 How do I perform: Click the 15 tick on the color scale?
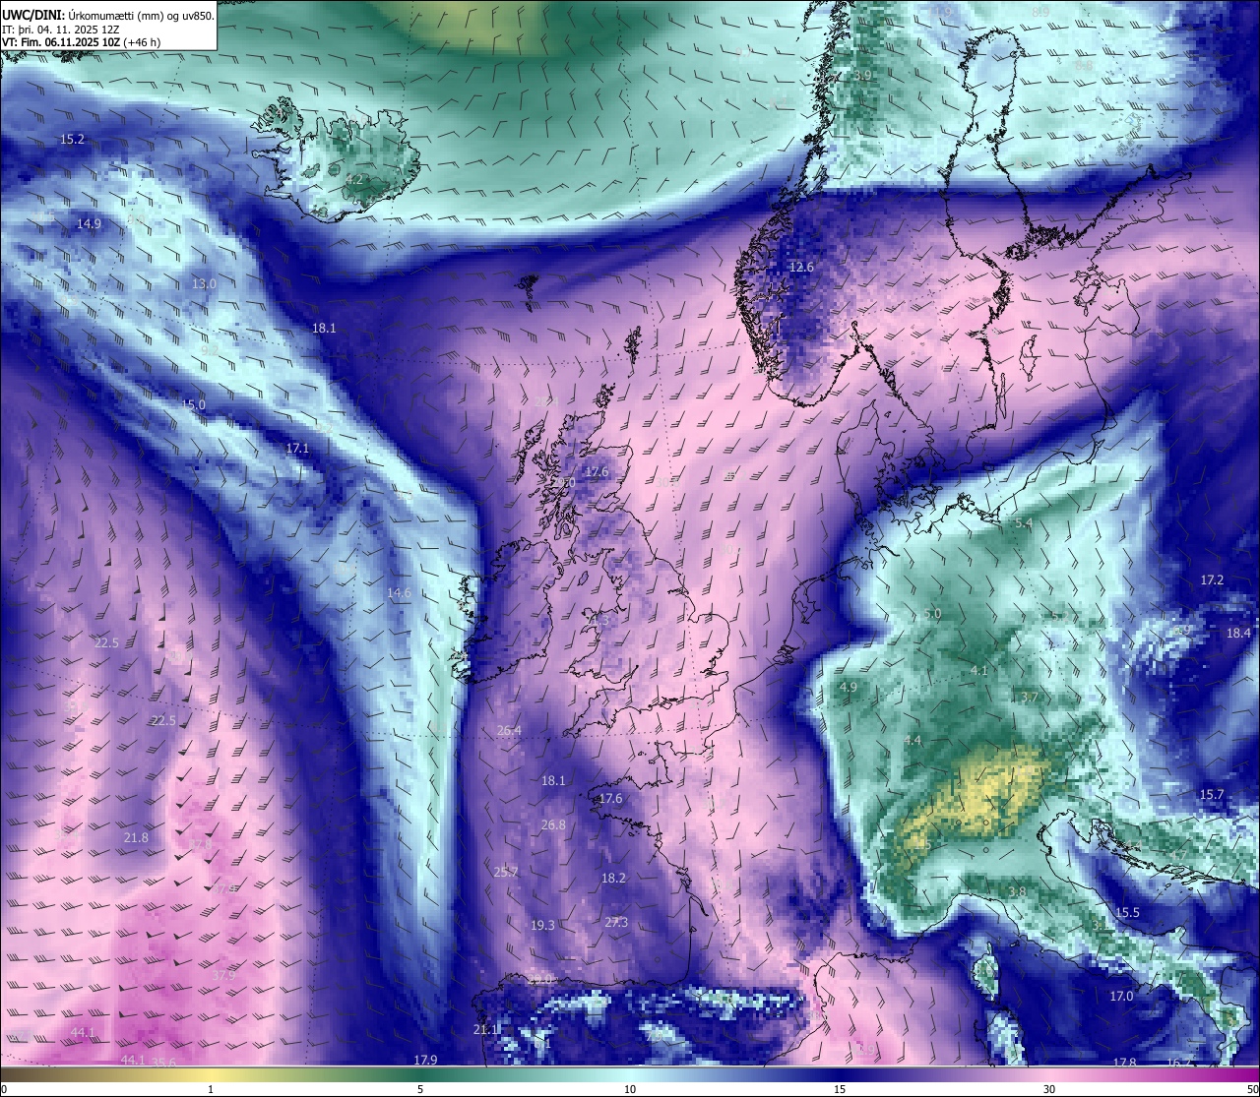(840, 1089)
